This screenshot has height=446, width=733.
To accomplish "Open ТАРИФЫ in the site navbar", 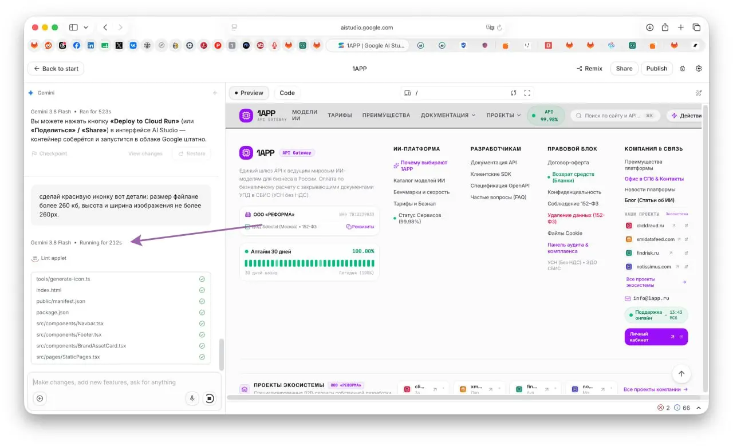I will [340, 115].
